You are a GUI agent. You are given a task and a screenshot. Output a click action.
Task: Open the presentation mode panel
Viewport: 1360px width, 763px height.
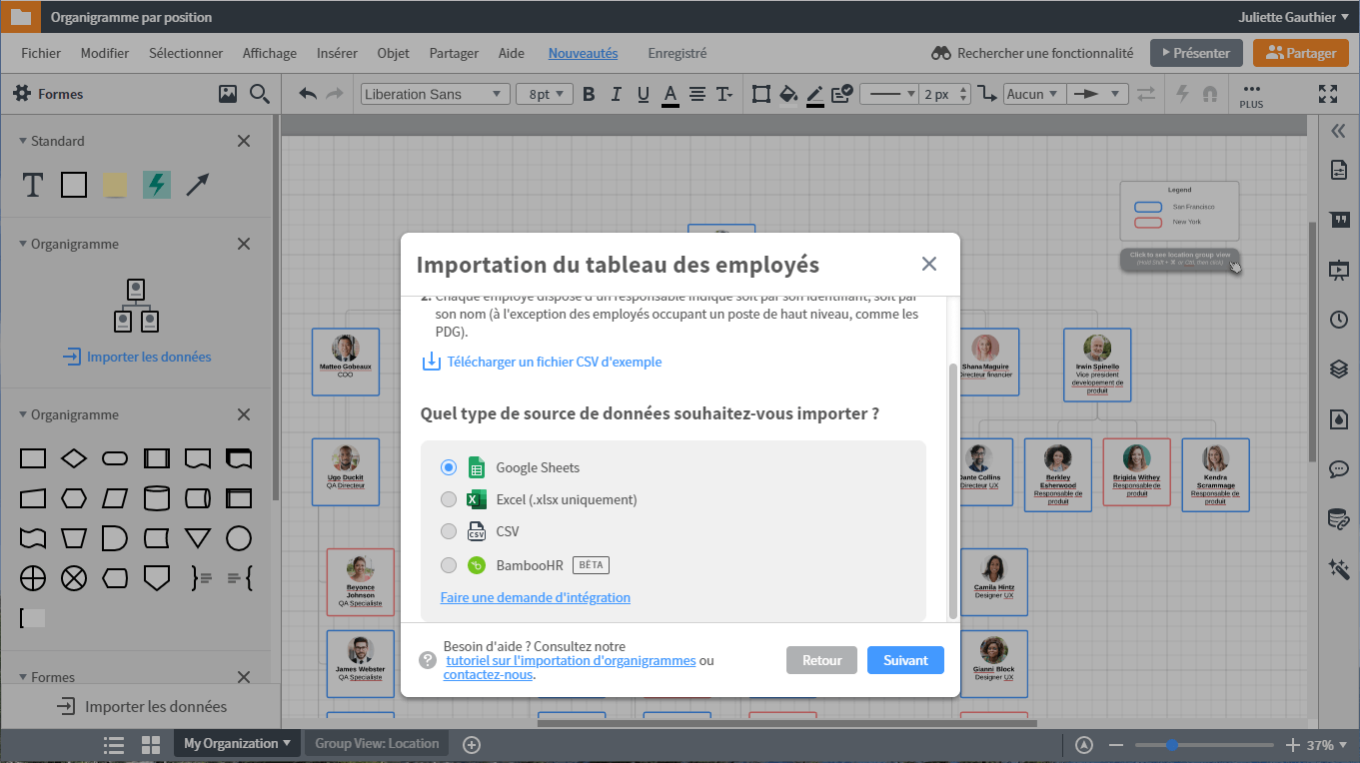pos(1339,270)
